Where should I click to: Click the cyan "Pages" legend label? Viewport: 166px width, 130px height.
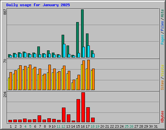pyautogui.click(x=162, y=40)
